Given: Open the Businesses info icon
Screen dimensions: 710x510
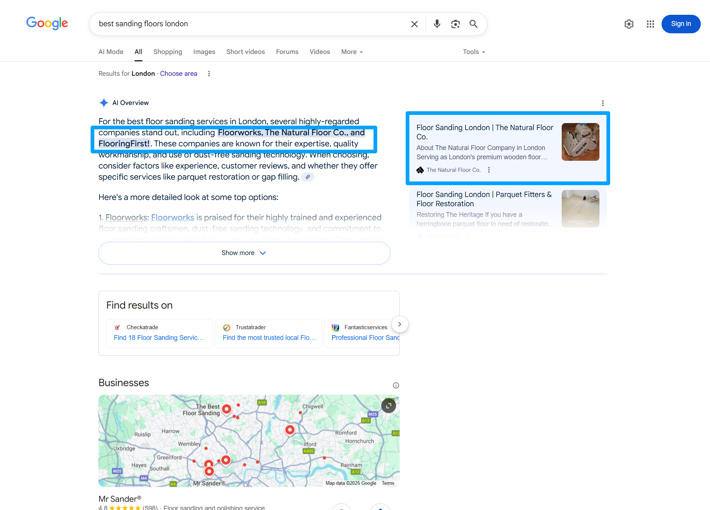Looking at the screenshot, I should click(x=396, y=385).
